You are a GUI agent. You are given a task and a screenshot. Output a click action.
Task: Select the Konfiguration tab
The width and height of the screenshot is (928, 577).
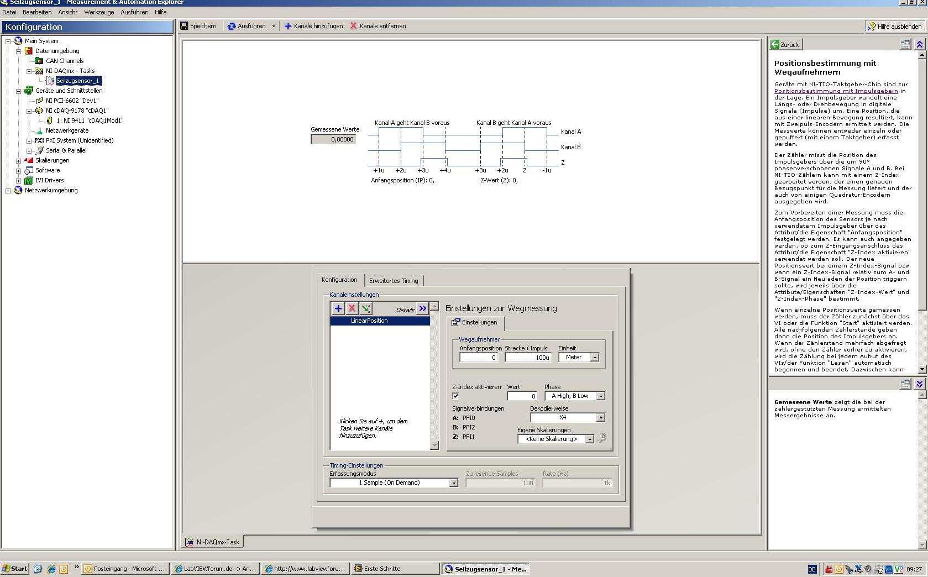point(339,280)
